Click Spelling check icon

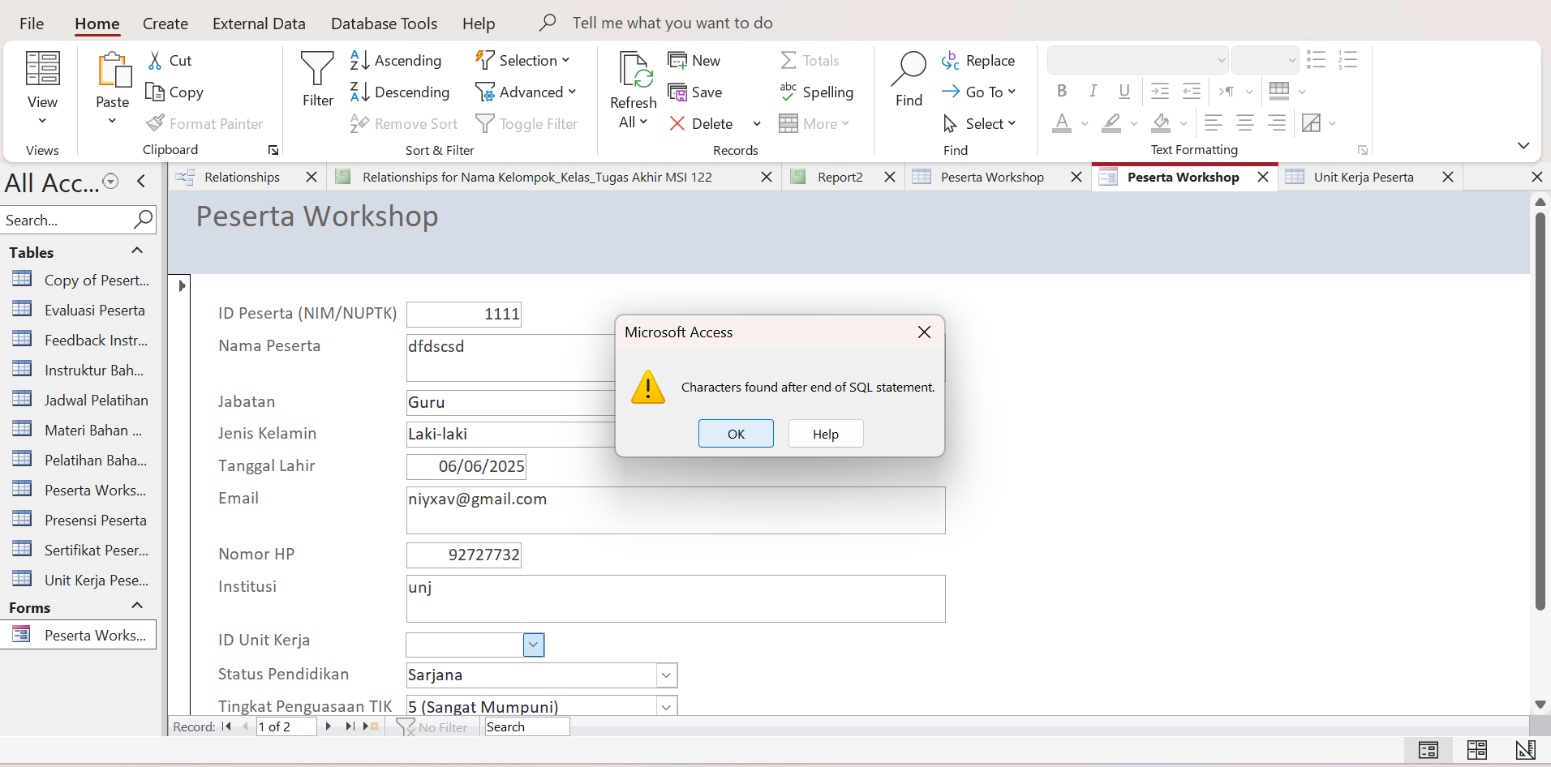(x=788, y=92)
